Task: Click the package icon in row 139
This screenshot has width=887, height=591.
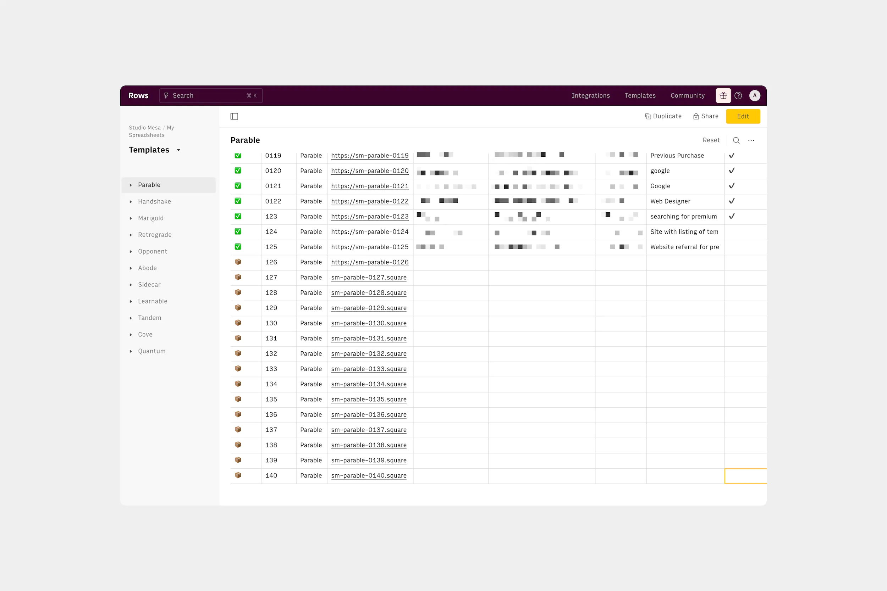Action: point(238,460)
